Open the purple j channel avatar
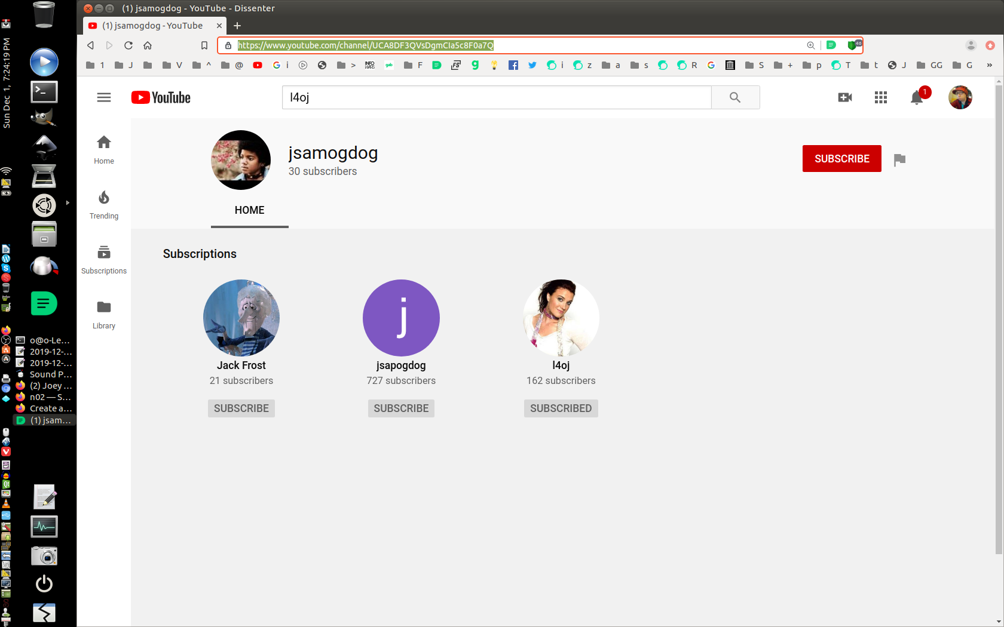The width and height of the screenshot is (1004, 627). coord(401,318)
